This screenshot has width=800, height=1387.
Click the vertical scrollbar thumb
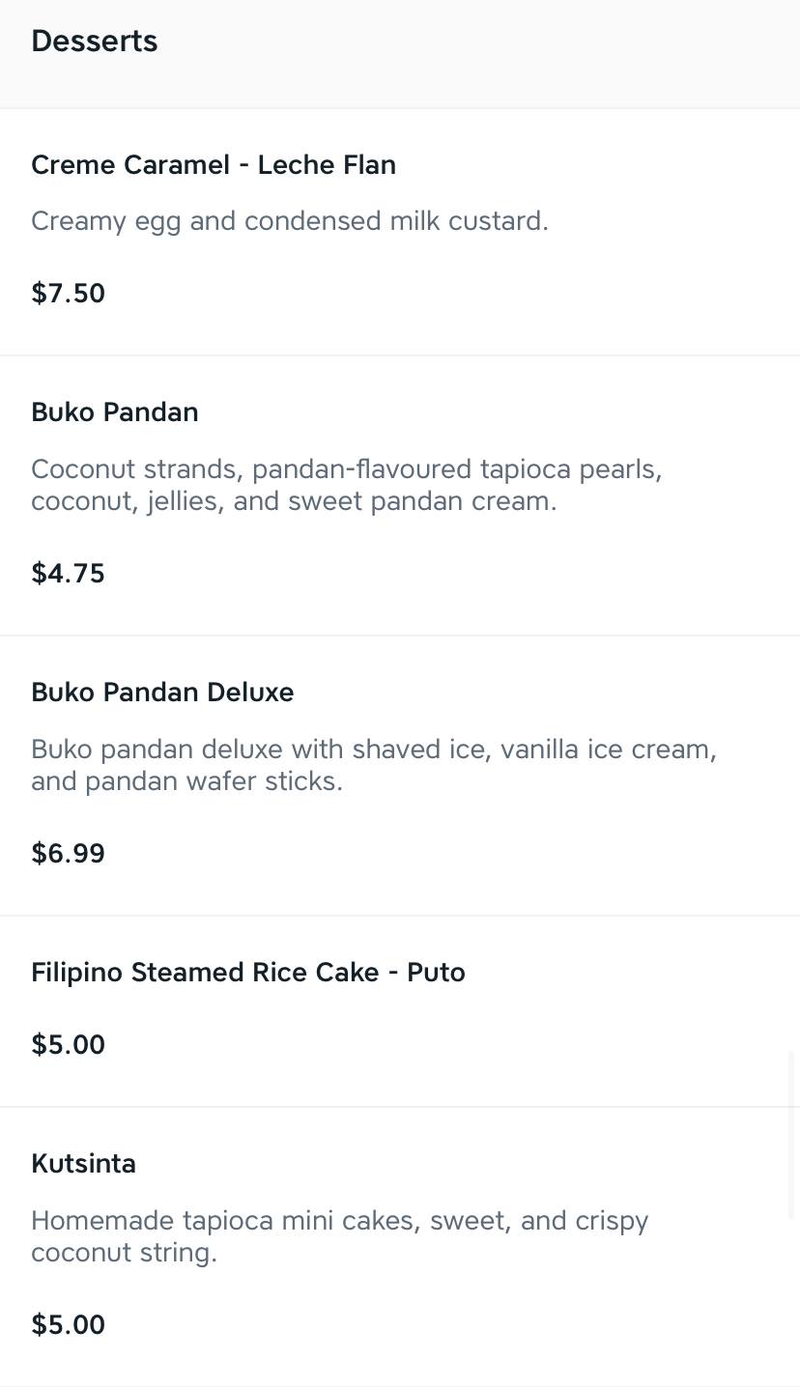[x=793, y=1135]
